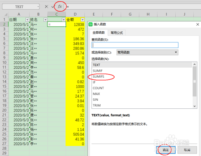Click the 查找函数 search input field

(135, 45)
